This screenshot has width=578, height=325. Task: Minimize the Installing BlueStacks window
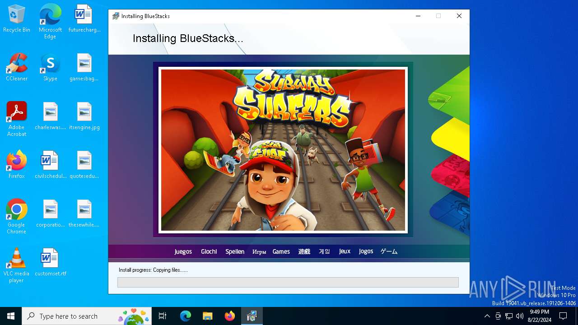pos(418,16)
